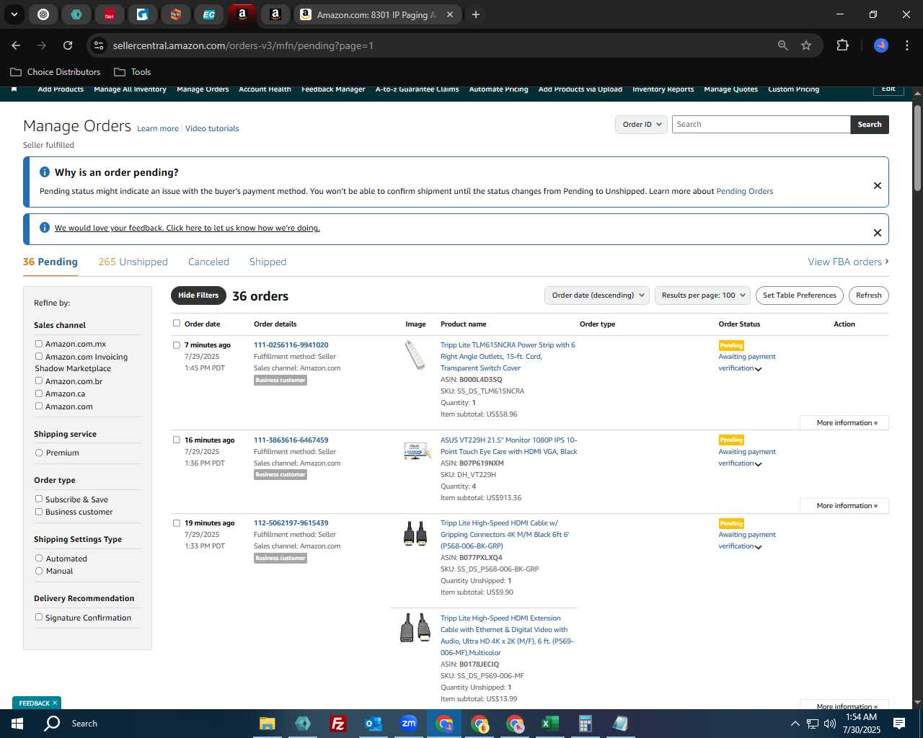Check the Amazon.com.mx sales channel filter

point(39,344)
